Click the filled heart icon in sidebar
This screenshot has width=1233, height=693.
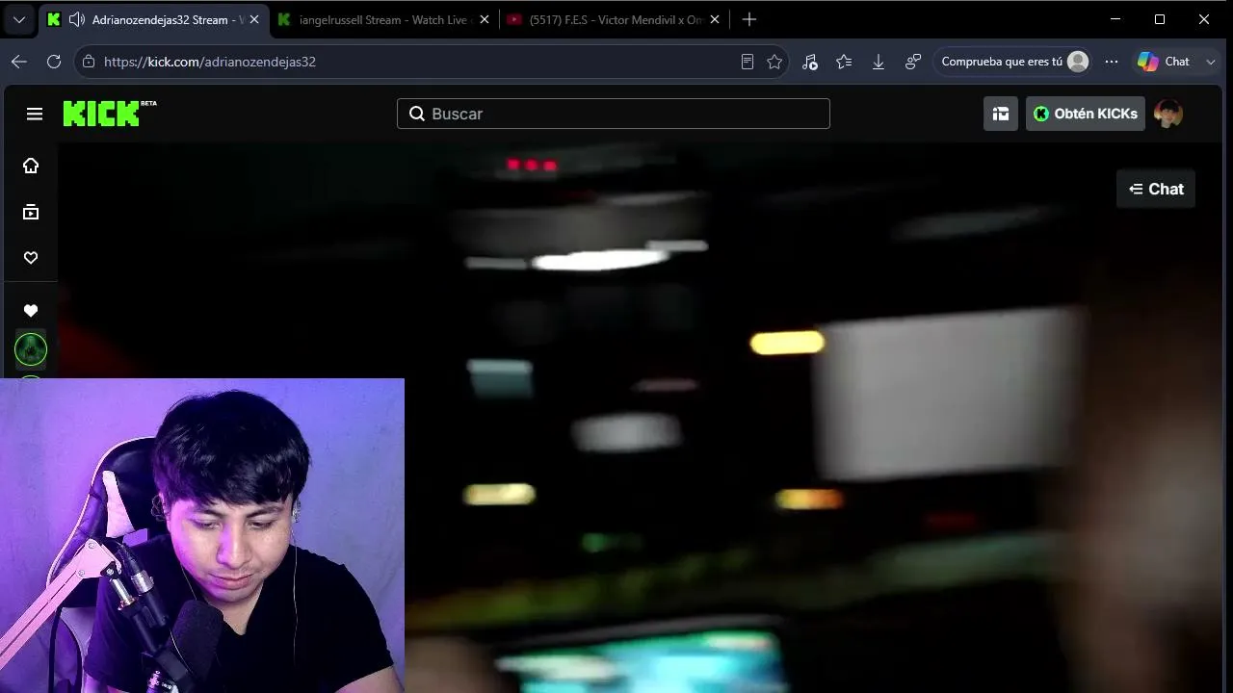pyautogui.click(x=31, y=311)
